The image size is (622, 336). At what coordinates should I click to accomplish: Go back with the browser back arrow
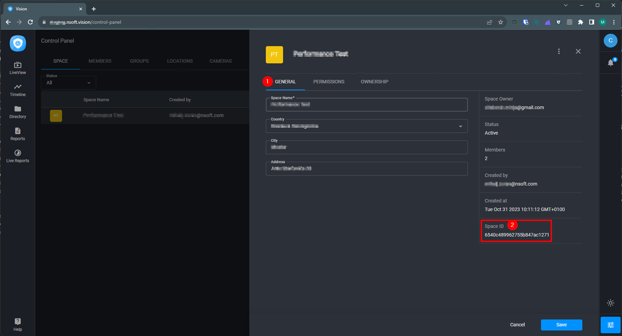[x=8, y=22]
